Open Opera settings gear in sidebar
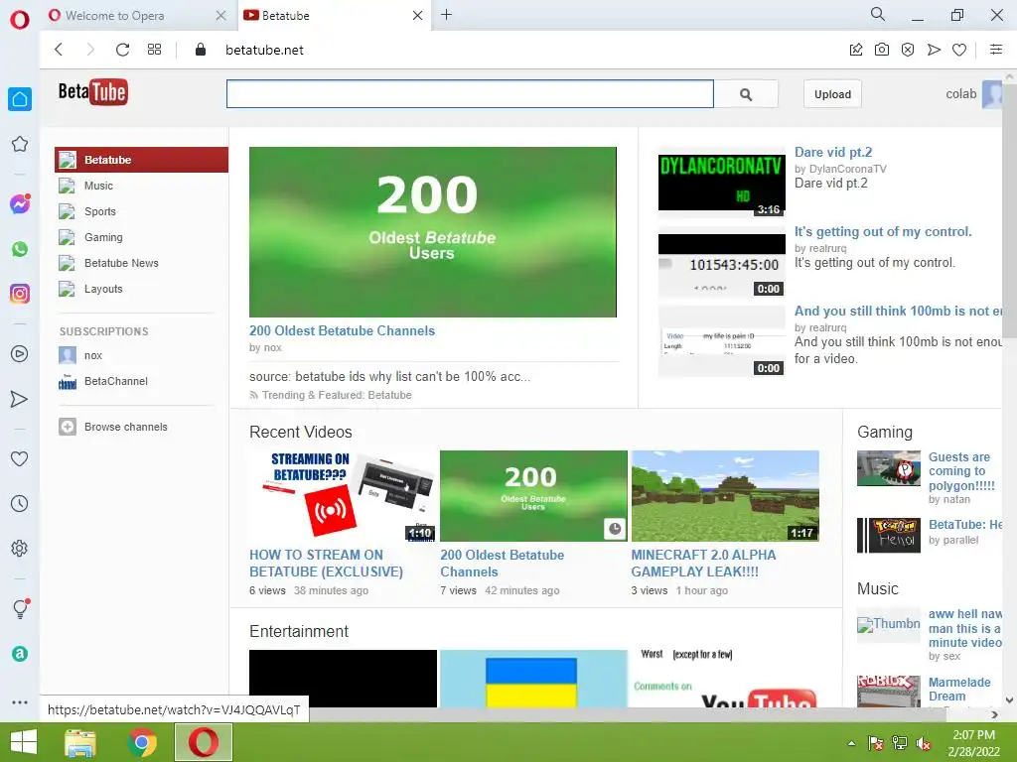This screenshot has width=1017, height=762. coord(20,548)
